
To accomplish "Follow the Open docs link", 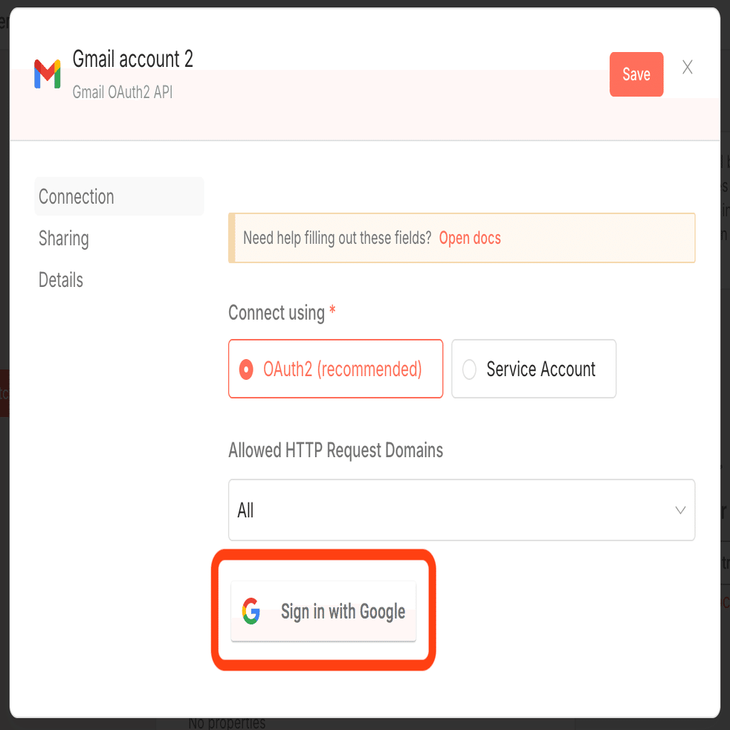I will point(470,238).
